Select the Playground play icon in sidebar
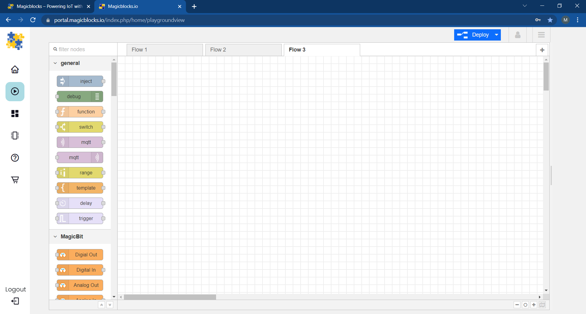This screenshot has height=314, width=586. coord(15,91)
